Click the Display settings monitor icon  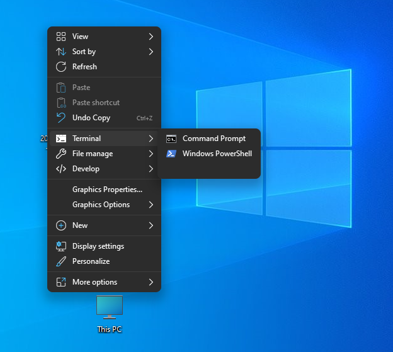point(61,246)
